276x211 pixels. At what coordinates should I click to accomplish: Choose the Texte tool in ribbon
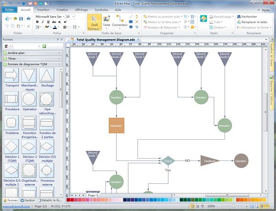tap(106, 22)
